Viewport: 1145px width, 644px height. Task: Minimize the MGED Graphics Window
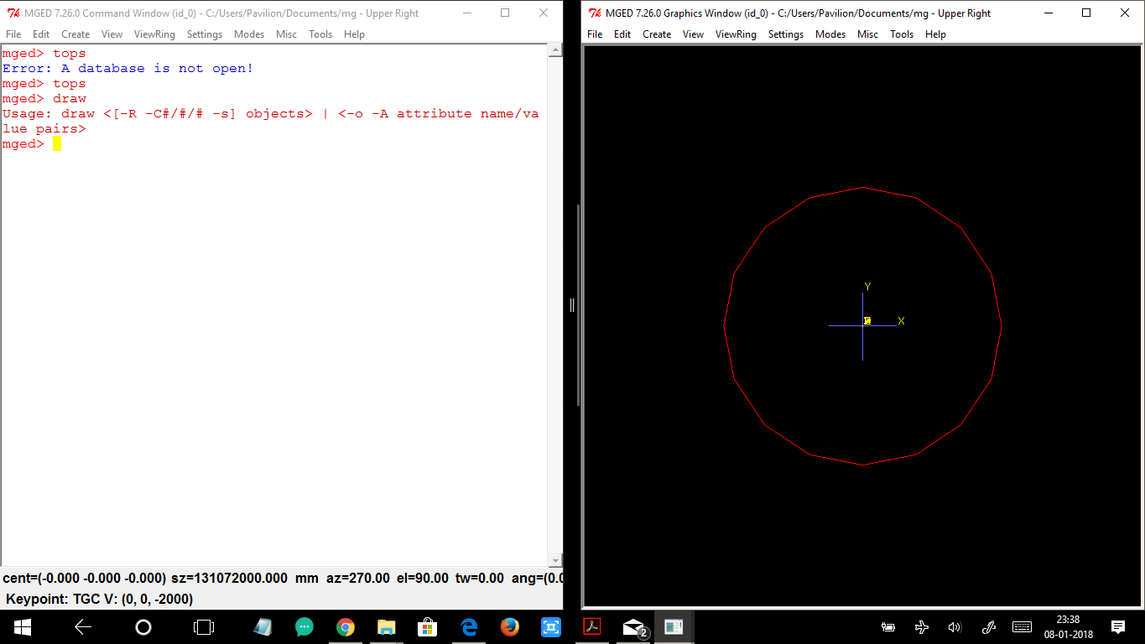1048,13
